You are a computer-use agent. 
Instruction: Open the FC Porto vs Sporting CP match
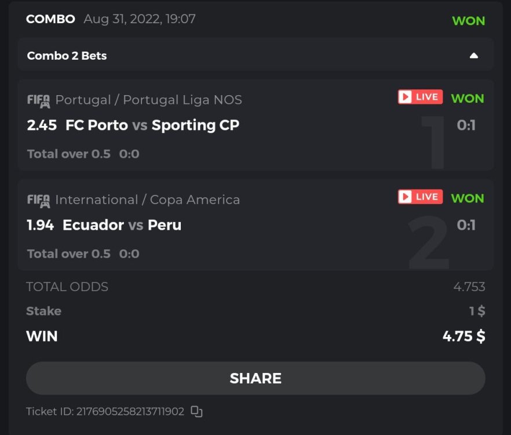point(152,125)
